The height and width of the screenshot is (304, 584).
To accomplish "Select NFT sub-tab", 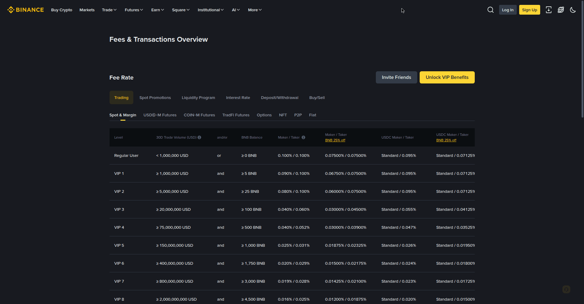I will tap(283, 115).
